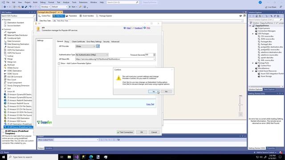The image size is (285, 160).
Task: Click Yes in the Confirm dialog
Action: 154,92
